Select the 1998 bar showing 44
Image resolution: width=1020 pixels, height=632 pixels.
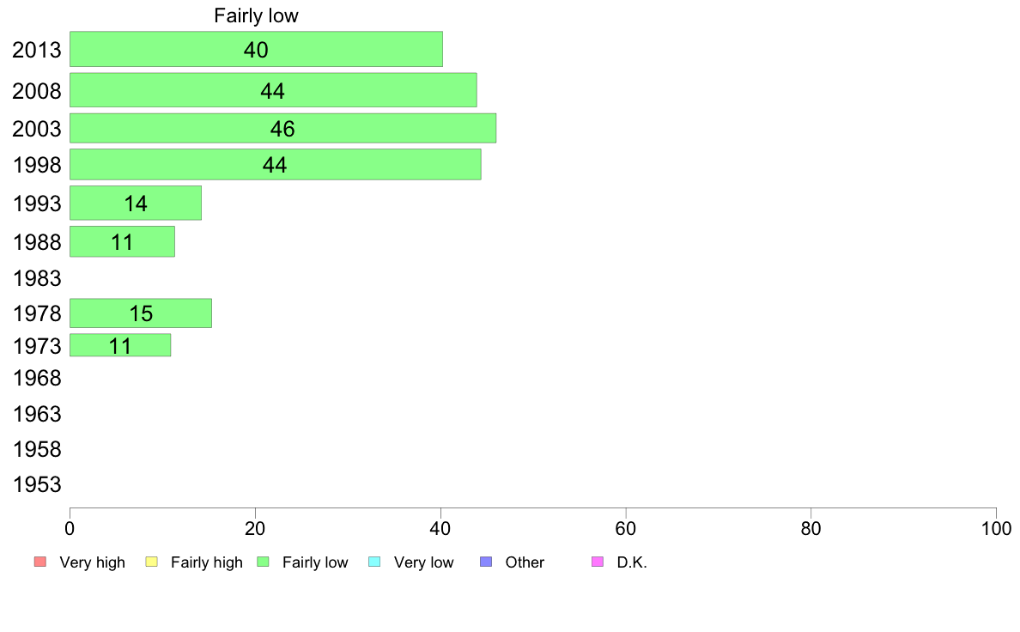(x=275, y=164)
